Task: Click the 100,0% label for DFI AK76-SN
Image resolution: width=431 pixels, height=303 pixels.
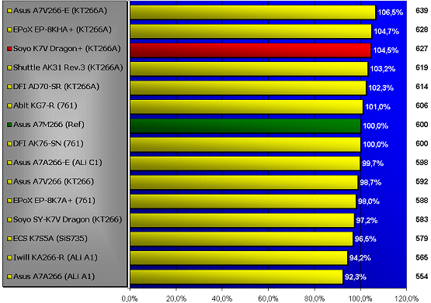Action: [x=376, y=144]
